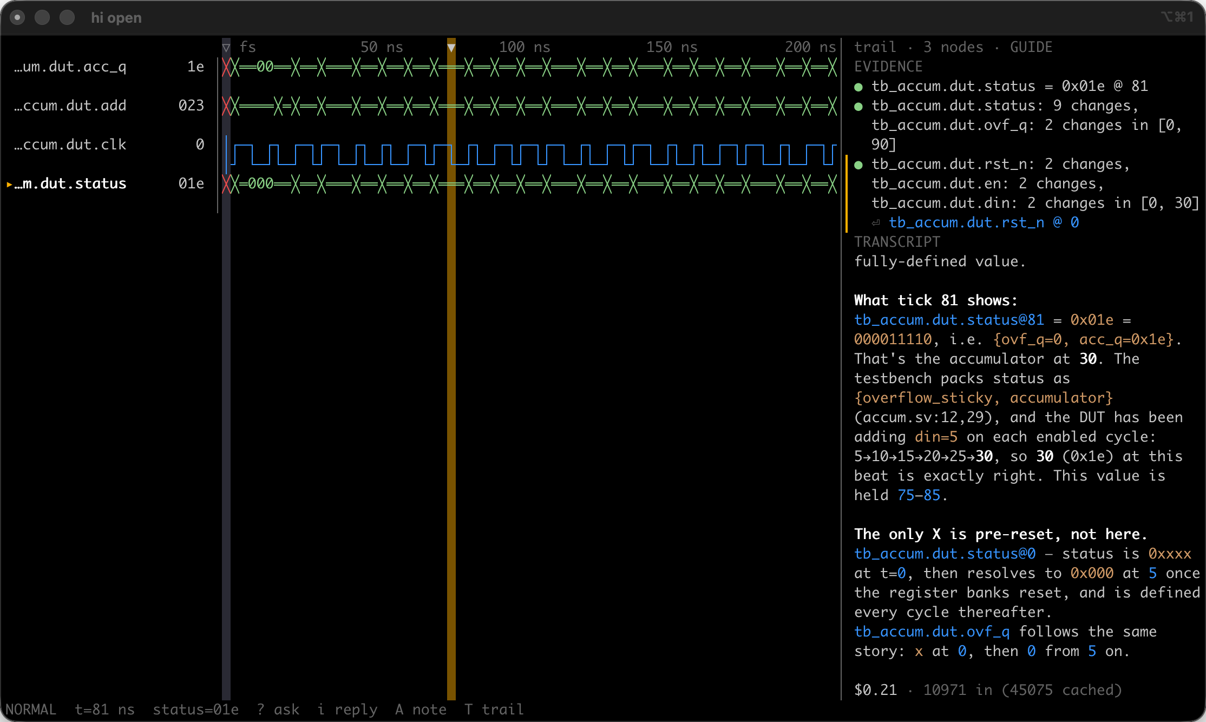
Task: Click the GUIDE label in trail header
Action: click(1031, 47)
